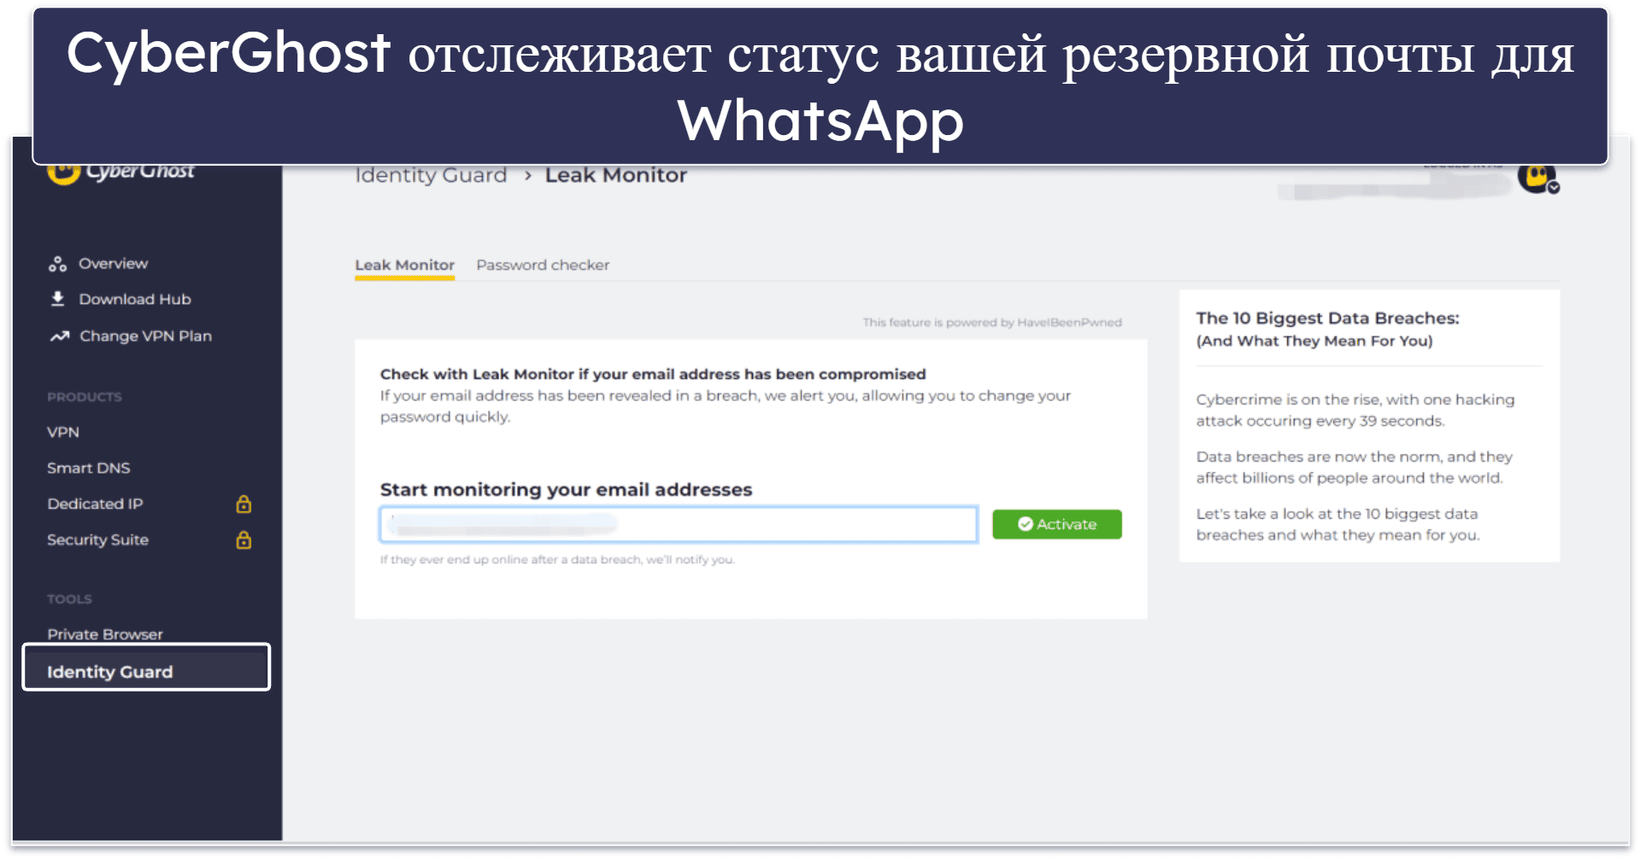1640x859 pixels.
Task: Click 'Start monitoring your email addresses' heading
Action: click(x=566, y=490)
